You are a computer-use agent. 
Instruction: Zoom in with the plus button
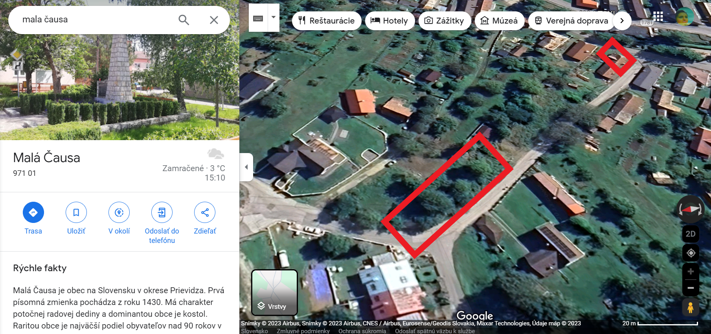(691, 272)
